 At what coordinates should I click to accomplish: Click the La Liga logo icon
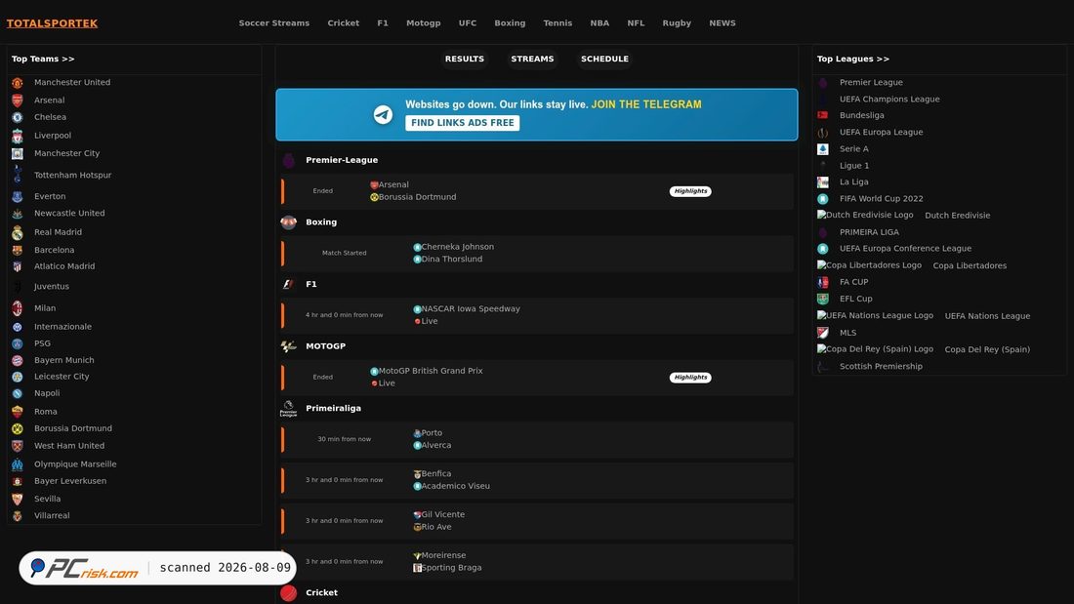pyautogui.click(x=823, y=182)
